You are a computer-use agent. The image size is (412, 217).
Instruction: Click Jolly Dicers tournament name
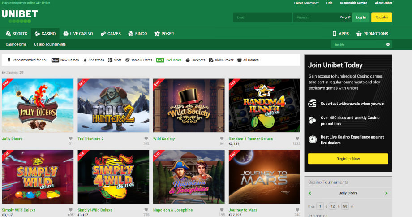[348, 193]
